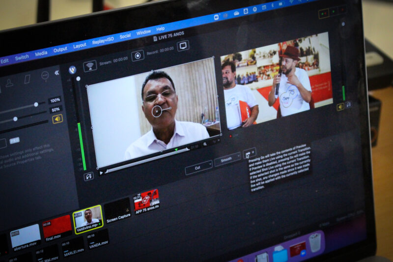Image resolution: width=393 pixels, height=262 pixels.
Task: Open the Replay+ISO menu
Action: tap(102, 41)
